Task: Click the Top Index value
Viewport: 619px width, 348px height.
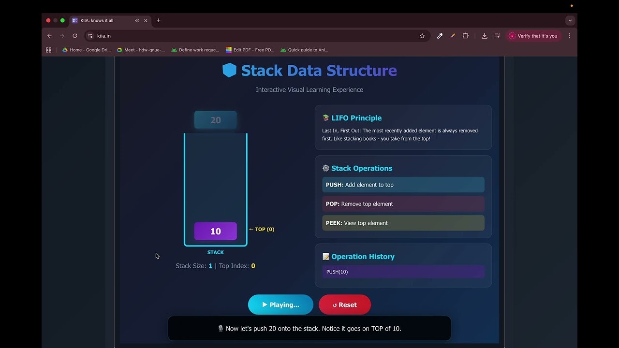Action: click(x=253, y=266)
